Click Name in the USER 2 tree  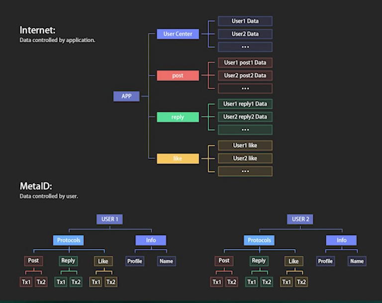click(357, 261)
